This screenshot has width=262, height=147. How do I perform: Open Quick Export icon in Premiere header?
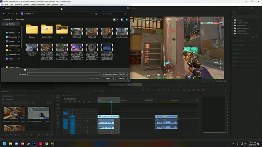246,8
